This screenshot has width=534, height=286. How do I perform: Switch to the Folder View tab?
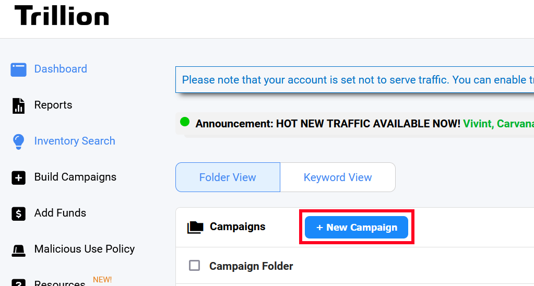pyautogui.click(x=228, y=177)
